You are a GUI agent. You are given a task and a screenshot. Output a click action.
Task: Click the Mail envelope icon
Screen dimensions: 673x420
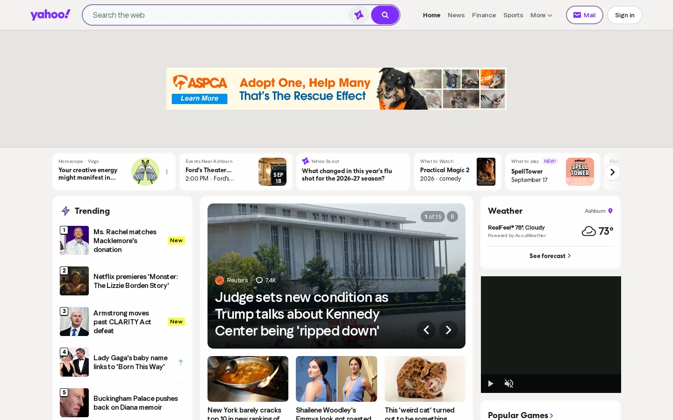coord(577,15)
